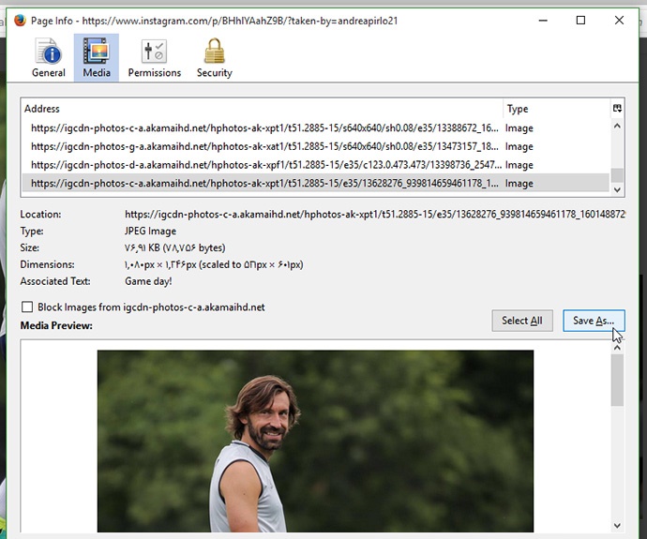This screenshot has width=647, height=539.
Task: Click the media preview photo
Action: point(315,441)
